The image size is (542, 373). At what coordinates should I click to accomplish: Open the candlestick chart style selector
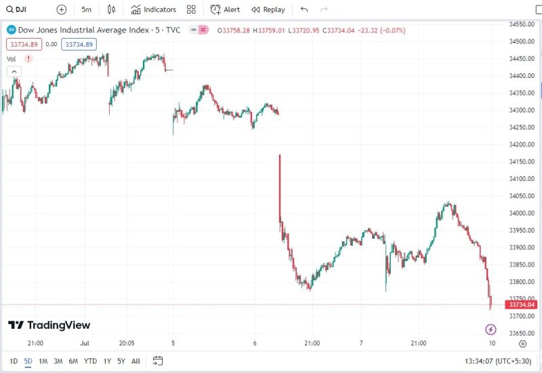point(112,9)
